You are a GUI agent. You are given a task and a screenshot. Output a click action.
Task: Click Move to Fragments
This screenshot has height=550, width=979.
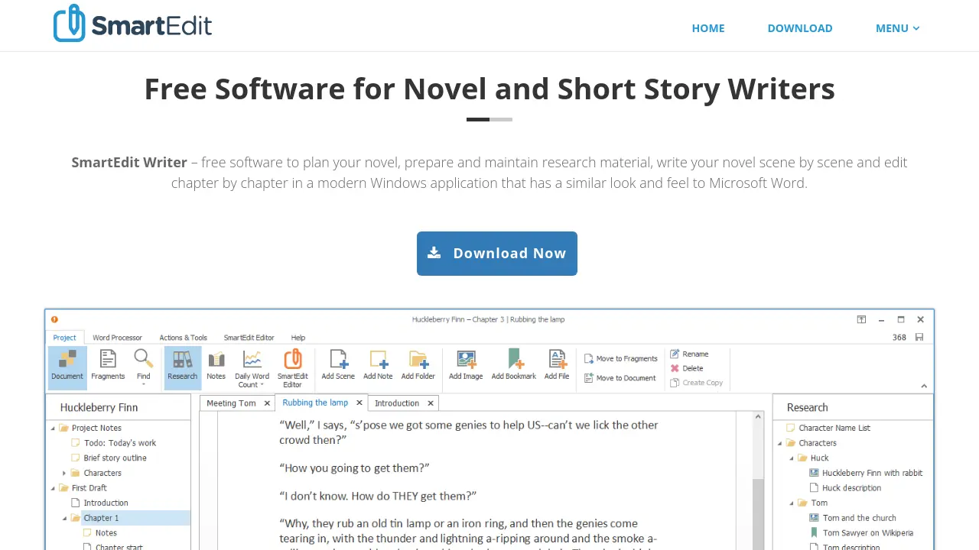point(621,358)
